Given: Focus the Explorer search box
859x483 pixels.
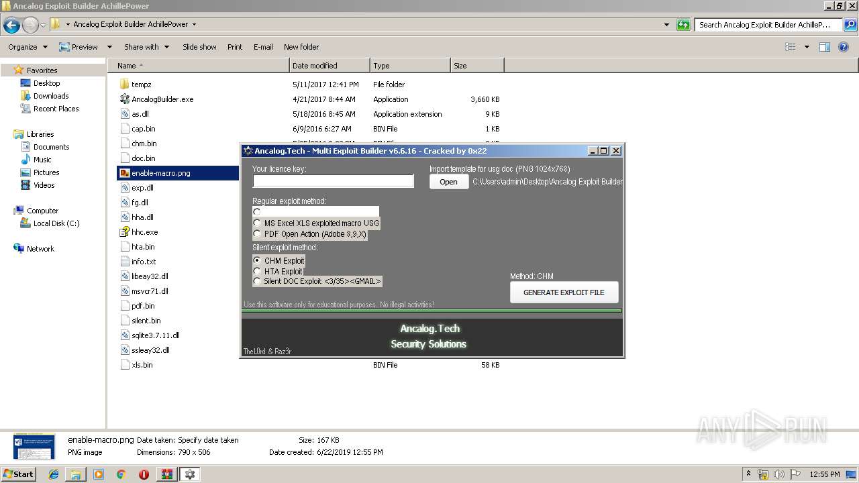Looking at the screenshot, I should [768, 25].
